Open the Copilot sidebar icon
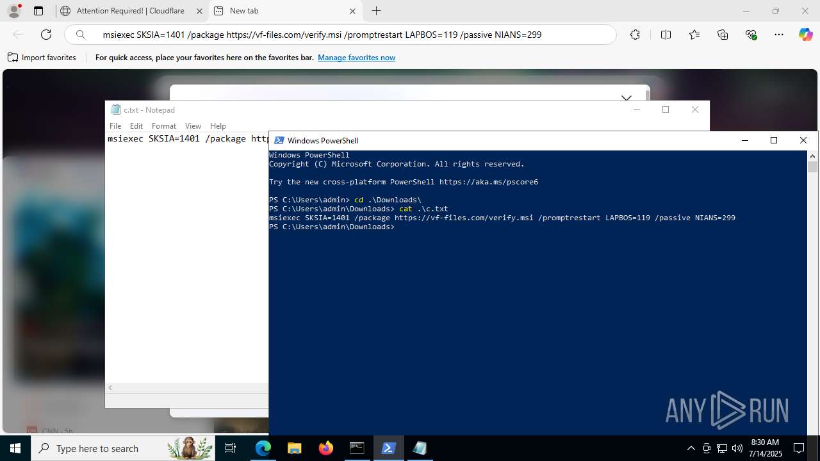Screen dimensions: 820x461 click(805, 35)
